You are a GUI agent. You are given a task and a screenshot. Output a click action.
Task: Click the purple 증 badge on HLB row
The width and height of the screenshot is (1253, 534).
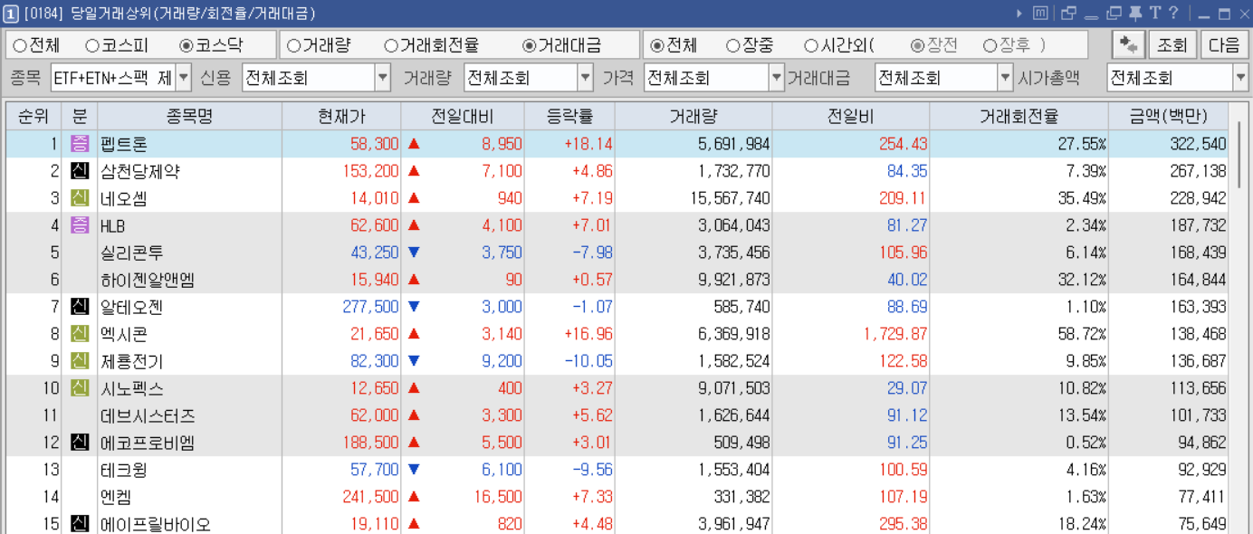(x=79, y=225)
